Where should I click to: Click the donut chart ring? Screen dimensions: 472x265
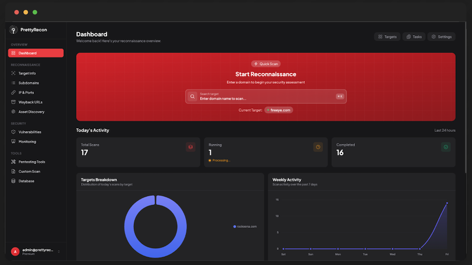pyautogui.click(x=129, y=226)
